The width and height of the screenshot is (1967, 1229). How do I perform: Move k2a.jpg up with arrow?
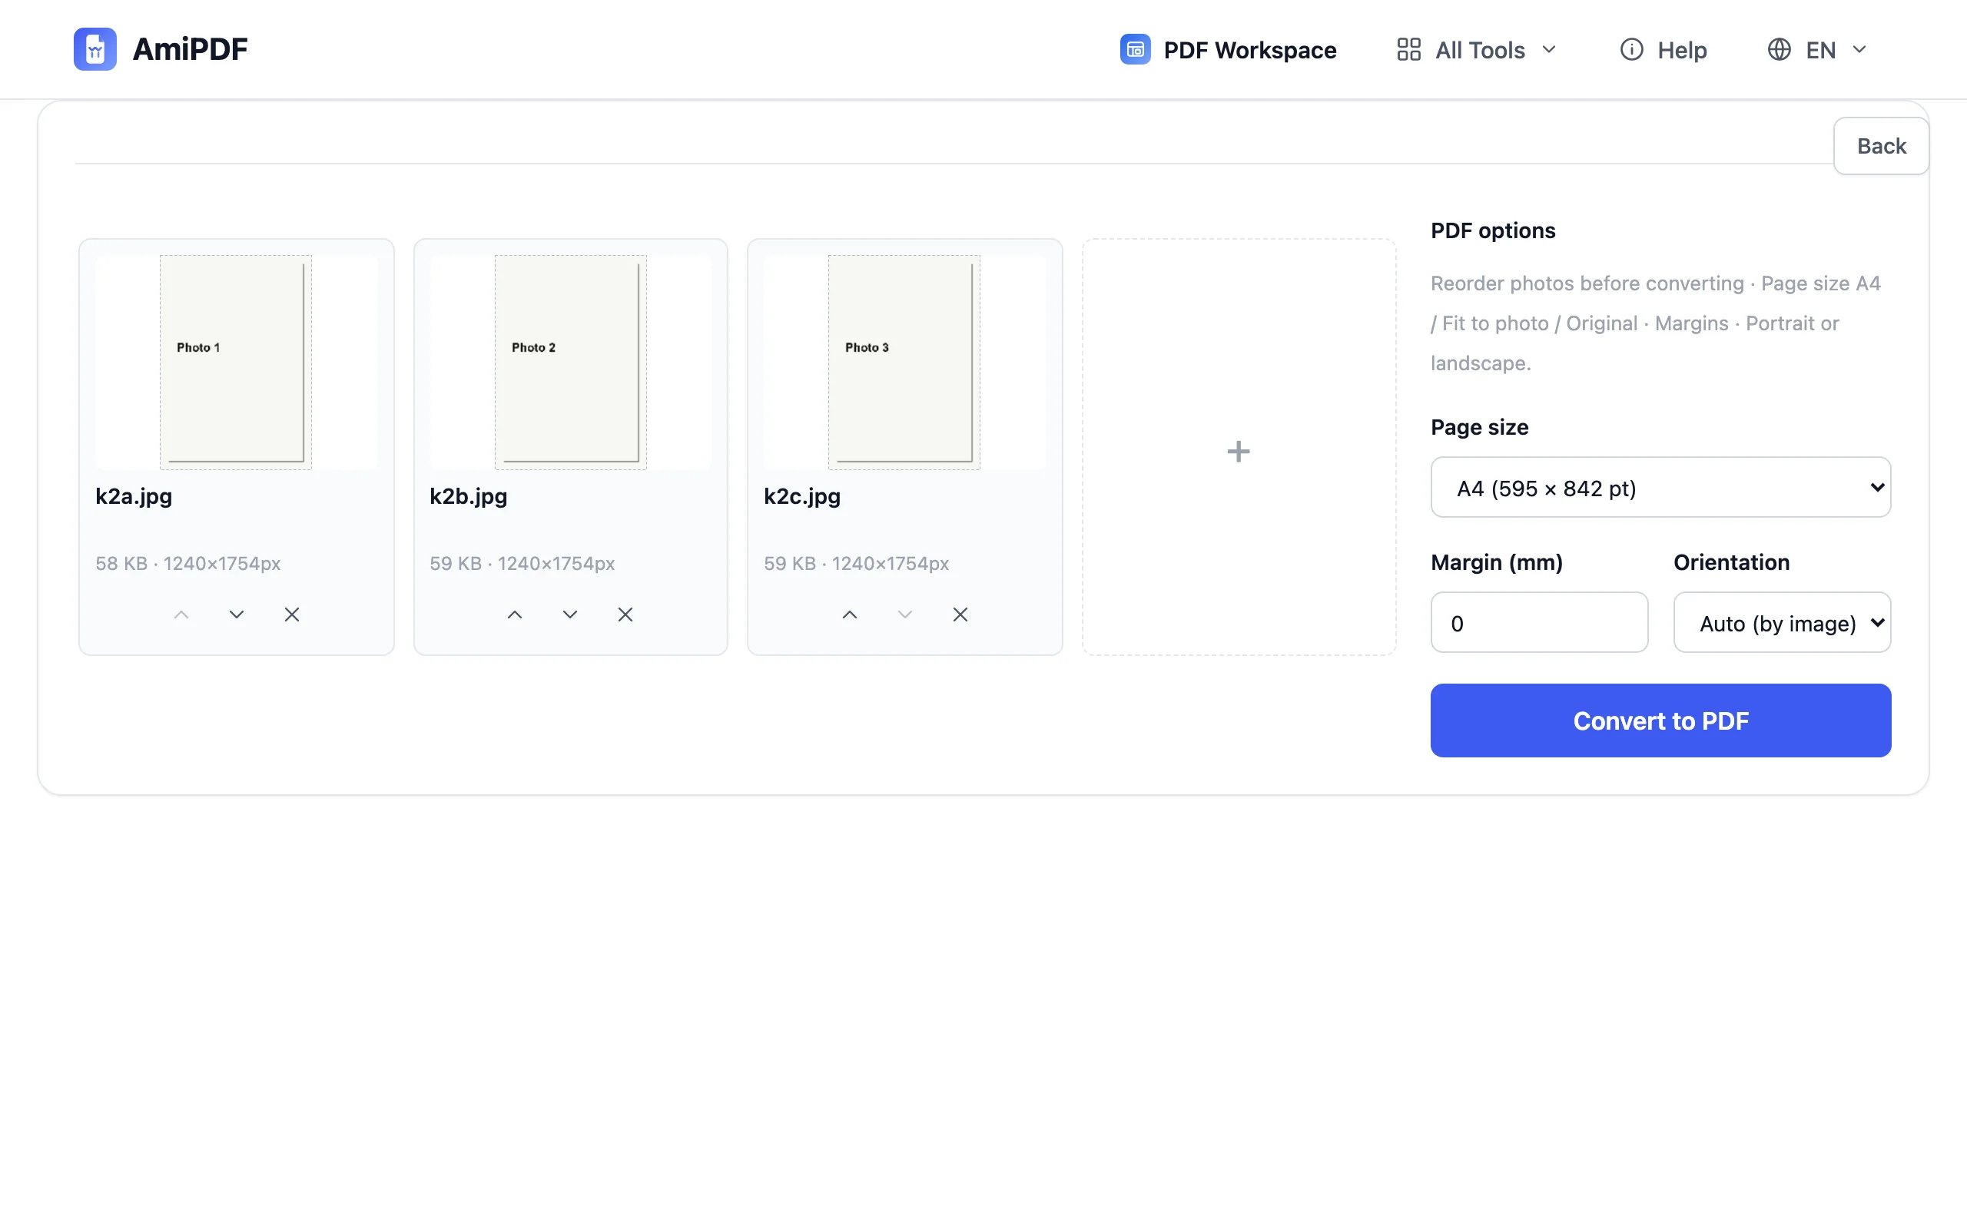[x=181, y=614]
